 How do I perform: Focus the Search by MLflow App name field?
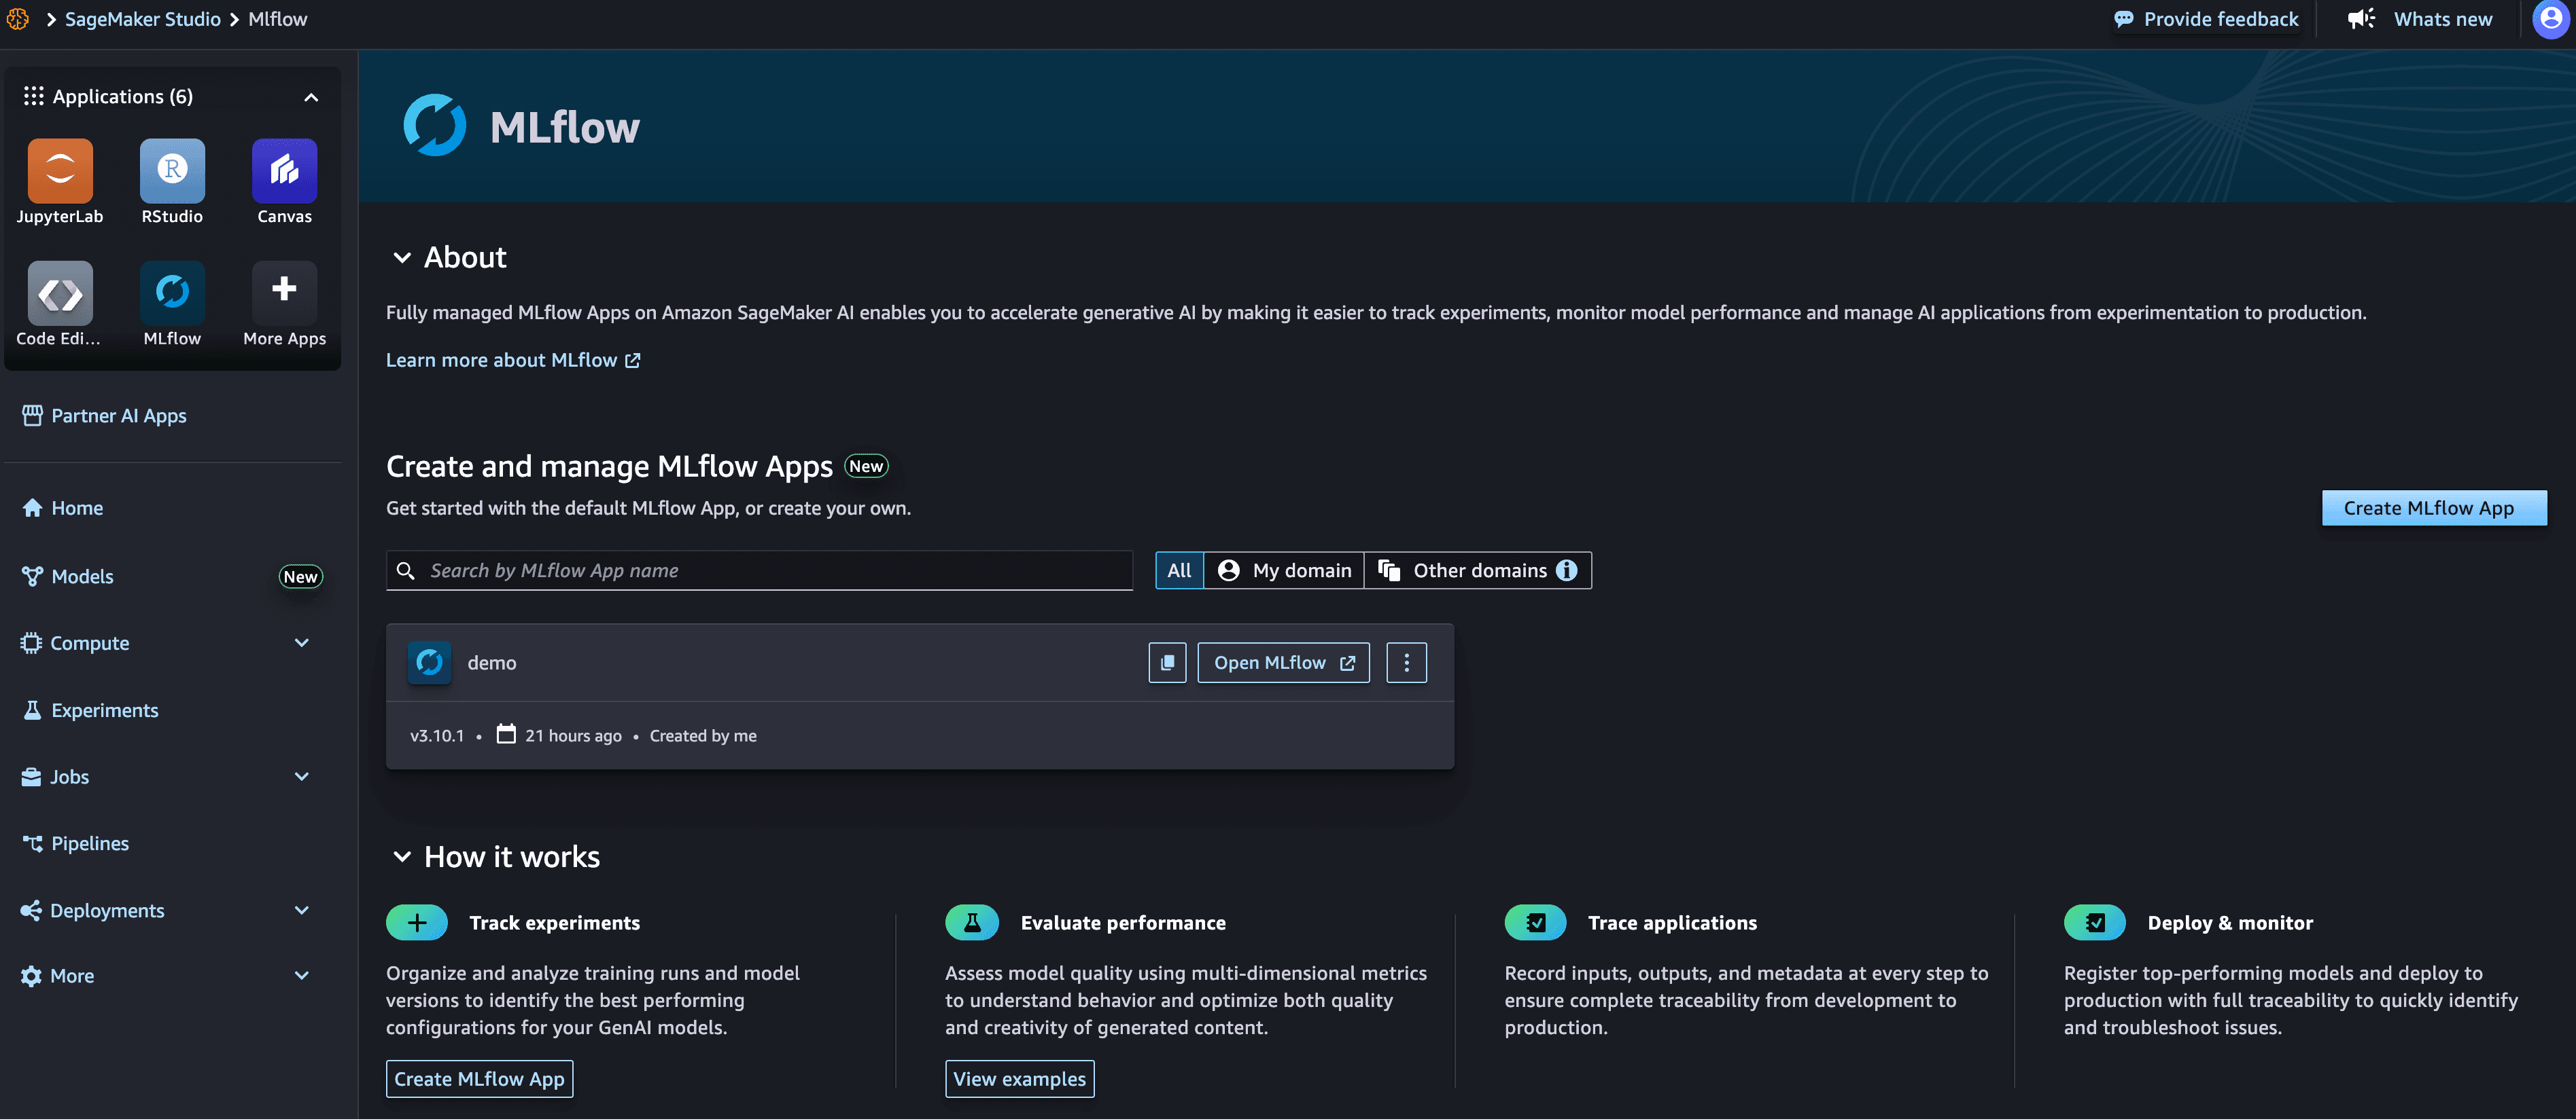tap(759, 570)
